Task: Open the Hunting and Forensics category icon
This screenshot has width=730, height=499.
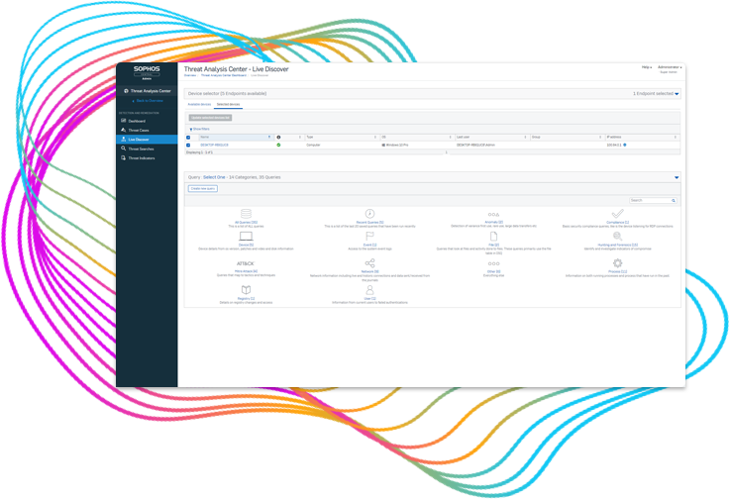Action: (x=618, y=238)
